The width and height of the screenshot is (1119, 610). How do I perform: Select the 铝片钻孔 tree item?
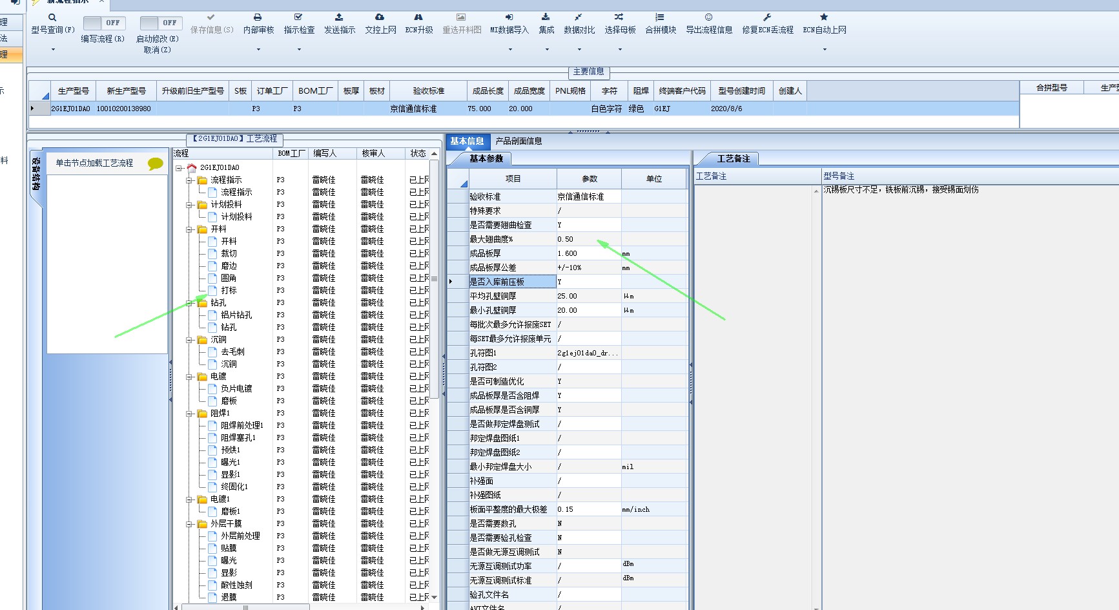point(236,315)
